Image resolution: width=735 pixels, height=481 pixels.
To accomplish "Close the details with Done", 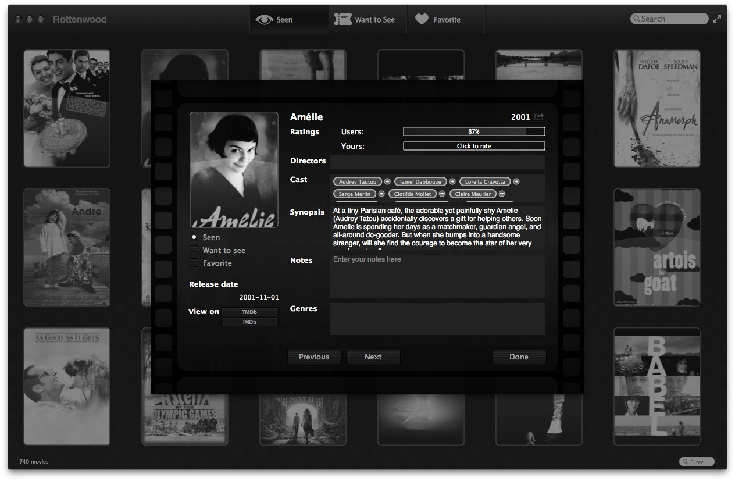I will pyautogui.click(x=519, y=357).
